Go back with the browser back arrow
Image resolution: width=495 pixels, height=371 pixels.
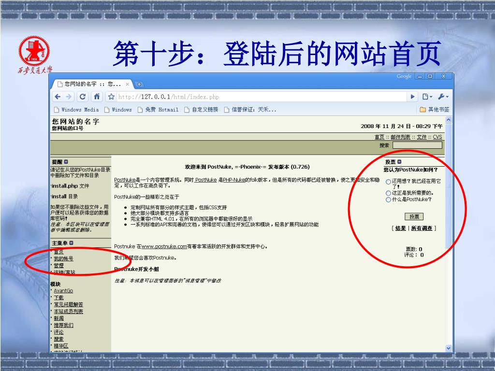click(58, 97)
